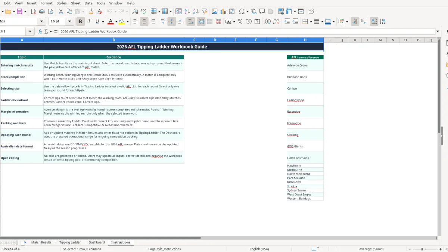
Task: Toggle wrap text
Action: coord(191,22)
